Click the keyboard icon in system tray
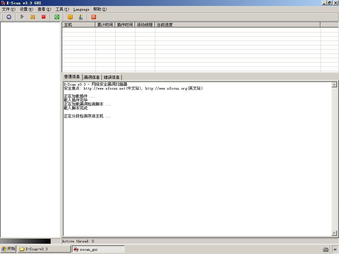The height and width of the screenshot is (254, 339). pos(326,249)
